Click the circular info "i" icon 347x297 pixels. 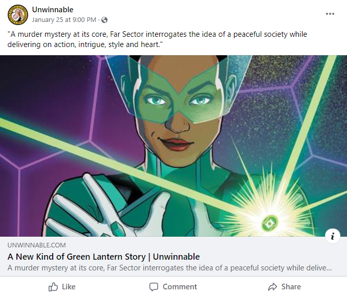point(332,236)
